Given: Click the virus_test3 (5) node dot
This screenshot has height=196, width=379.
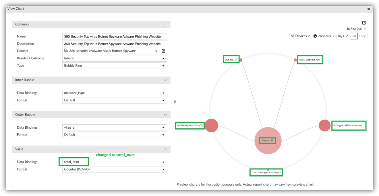Looking at the screenshot, I should (241, 60).
